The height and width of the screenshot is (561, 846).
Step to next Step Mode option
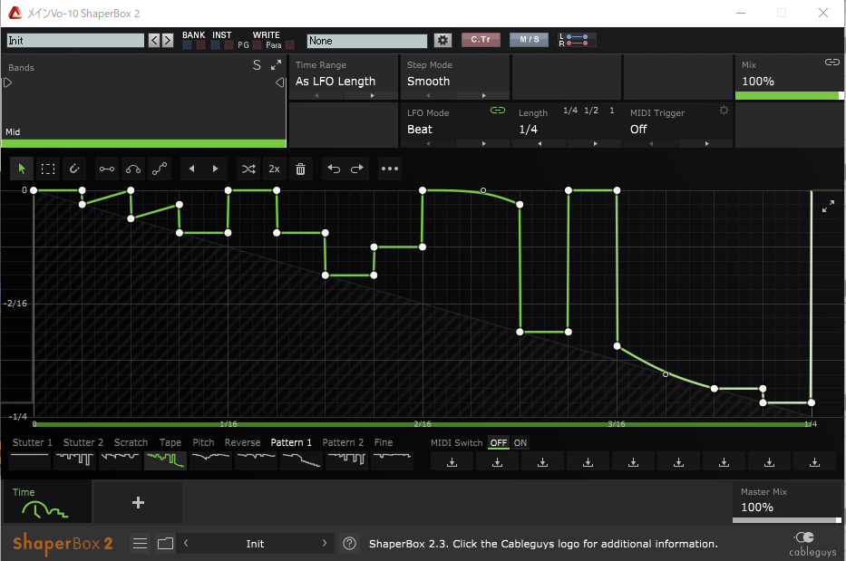tap(484, 95)
